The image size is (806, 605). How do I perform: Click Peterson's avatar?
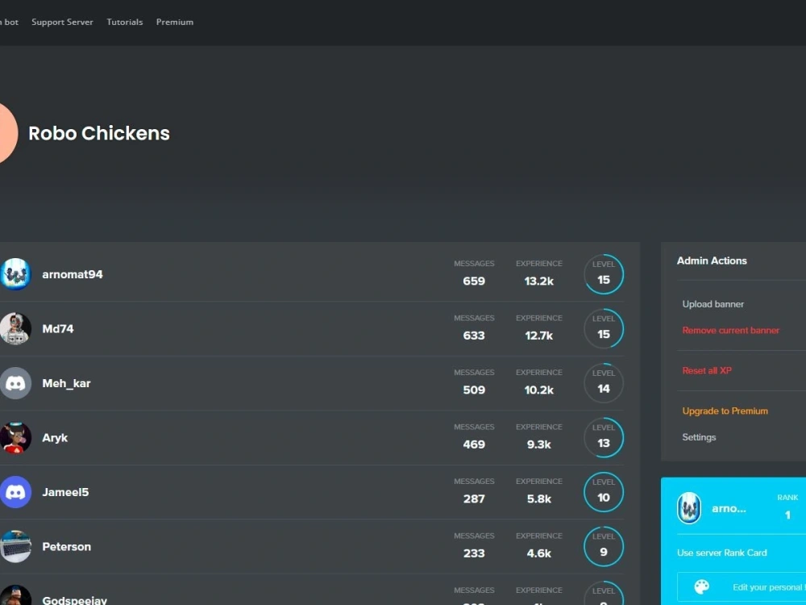pyautogui.click(x=15, y=547)
